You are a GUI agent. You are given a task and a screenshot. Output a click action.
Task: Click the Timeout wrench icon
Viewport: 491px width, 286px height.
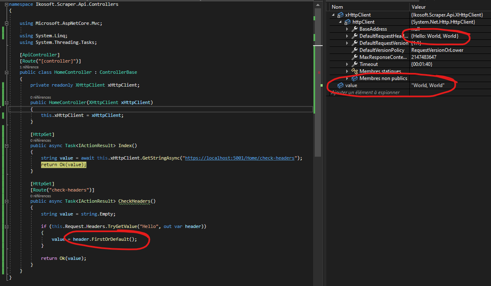click(x=355, y=64)
